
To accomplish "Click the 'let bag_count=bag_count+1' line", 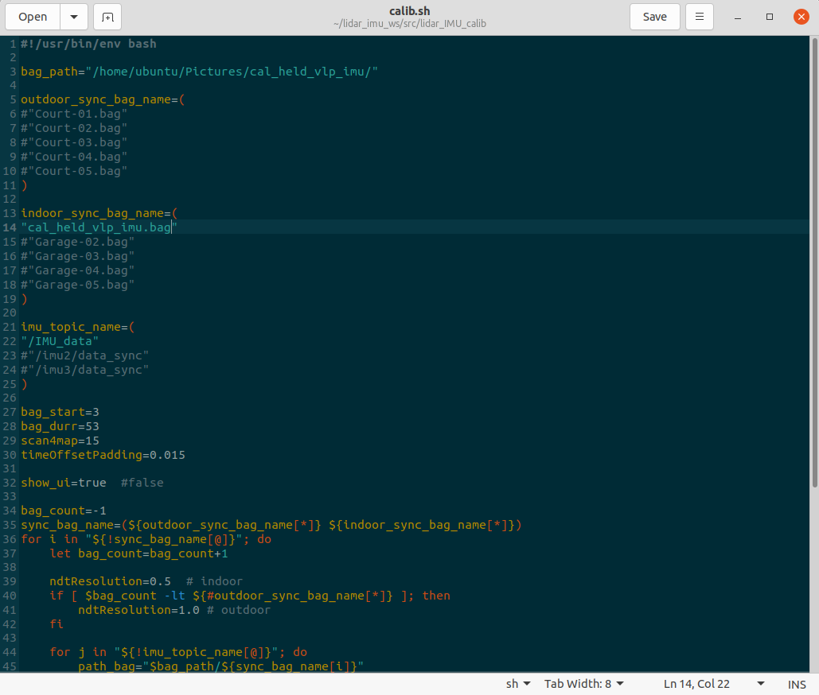I will [138, 553].
